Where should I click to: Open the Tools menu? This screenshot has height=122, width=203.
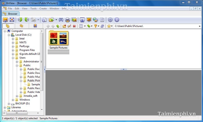pos(33,8)
